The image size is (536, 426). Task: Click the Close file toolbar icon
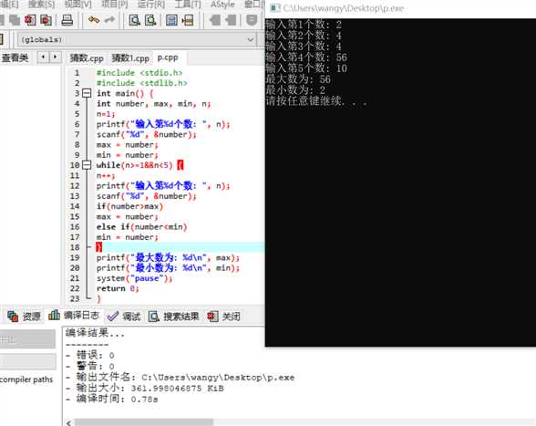pos(30,20)
